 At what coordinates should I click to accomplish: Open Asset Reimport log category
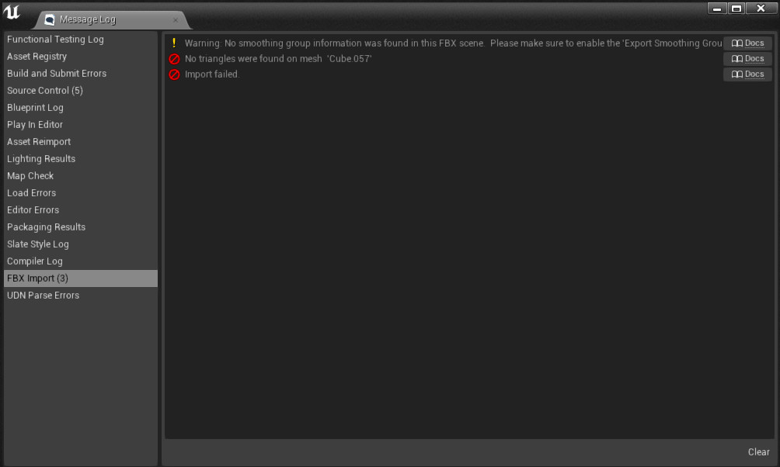click(81, 142)
